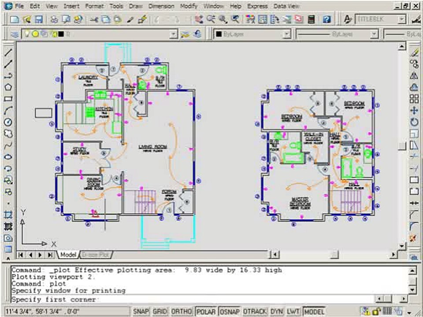Open the QuickCalc calculator icon
Screen dimensions: 423x317
point(312,19)
